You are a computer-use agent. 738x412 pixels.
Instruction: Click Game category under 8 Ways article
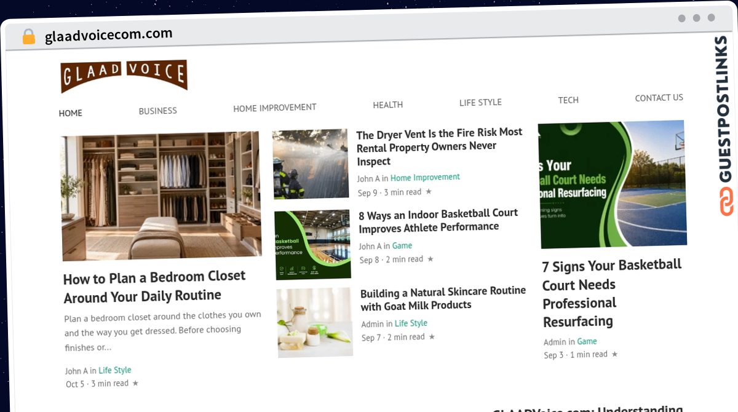pos(402,245)
